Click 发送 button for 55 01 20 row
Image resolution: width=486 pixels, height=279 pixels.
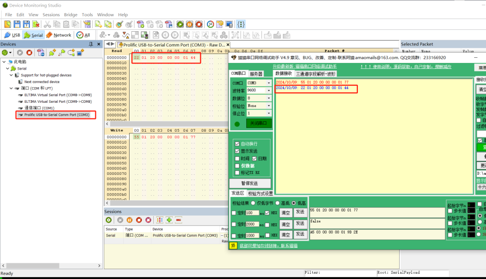(x=300, y=212)
